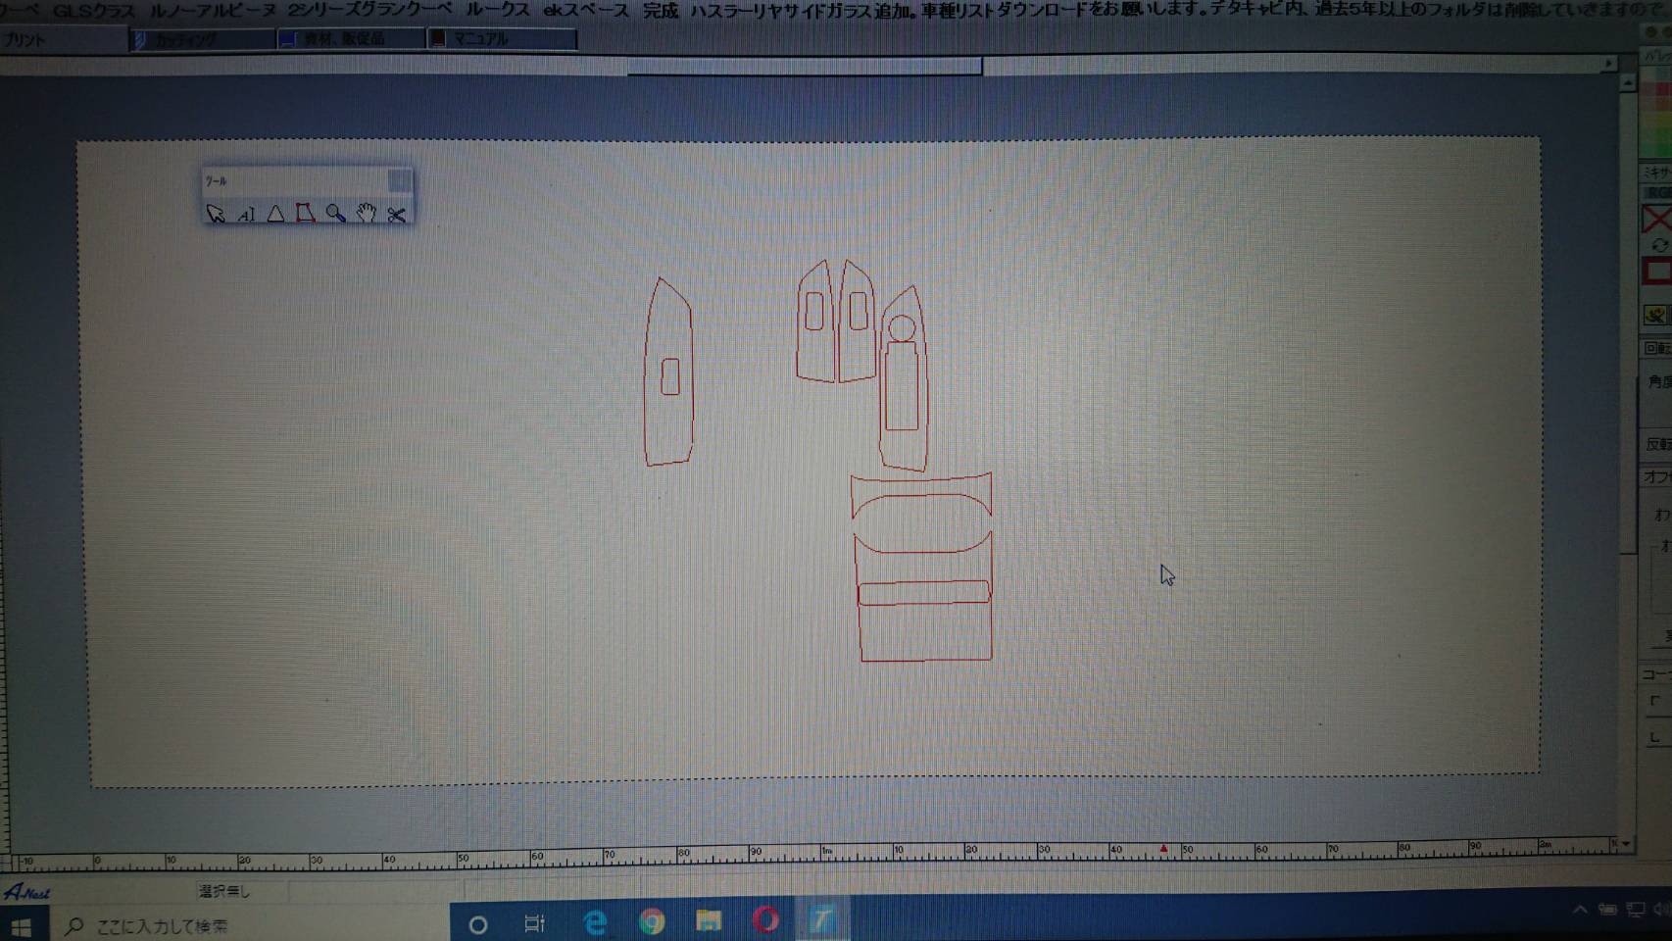1672x941 pixels.
Task: Open the Windows Start menu
Action: [21, 925]
